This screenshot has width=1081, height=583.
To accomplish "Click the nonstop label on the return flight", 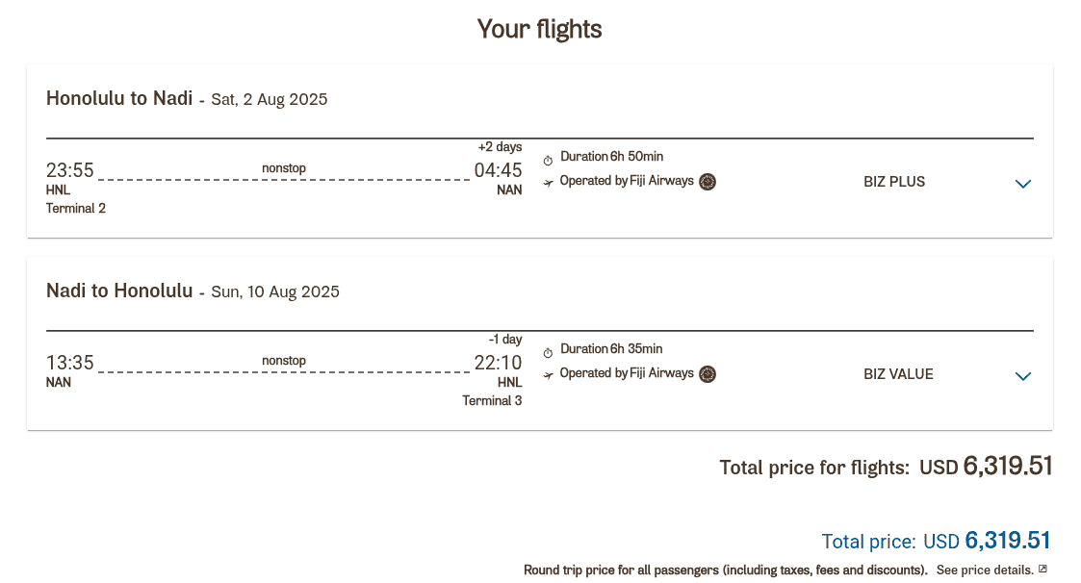I will (x=283, y=360).
